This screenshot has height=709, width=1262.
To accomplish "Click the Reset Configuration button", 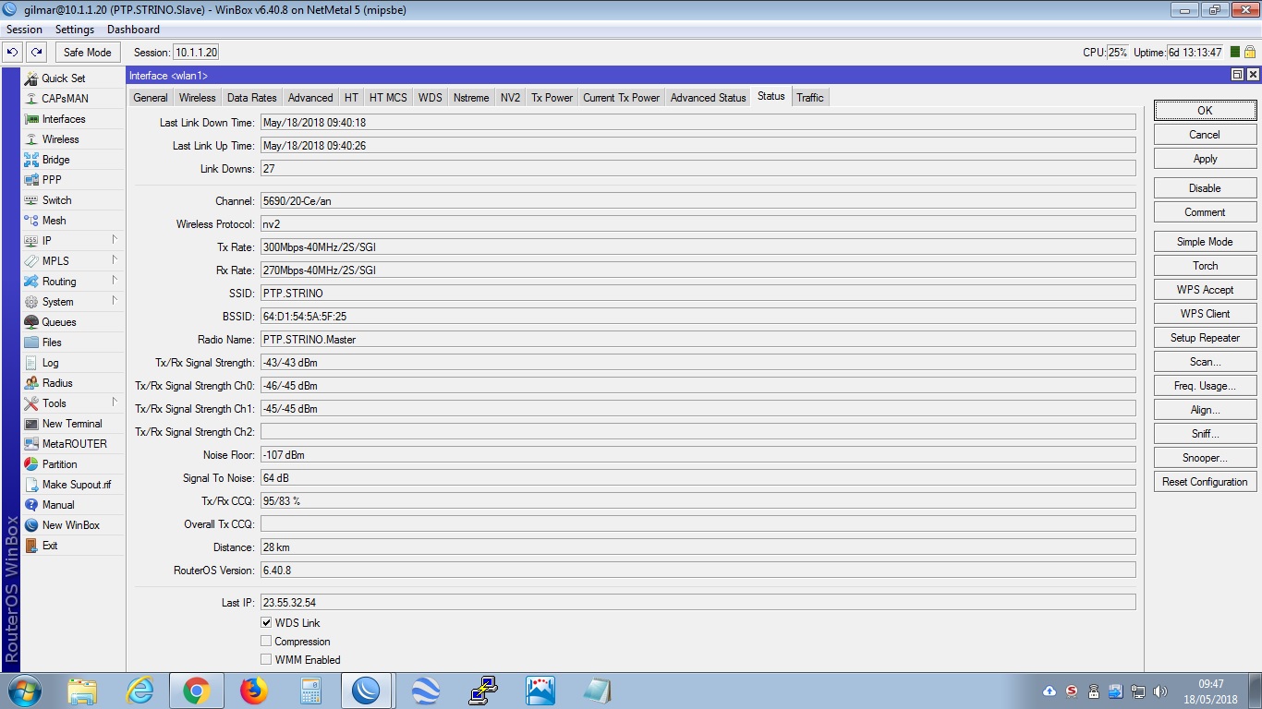I will click(1205, 482).
